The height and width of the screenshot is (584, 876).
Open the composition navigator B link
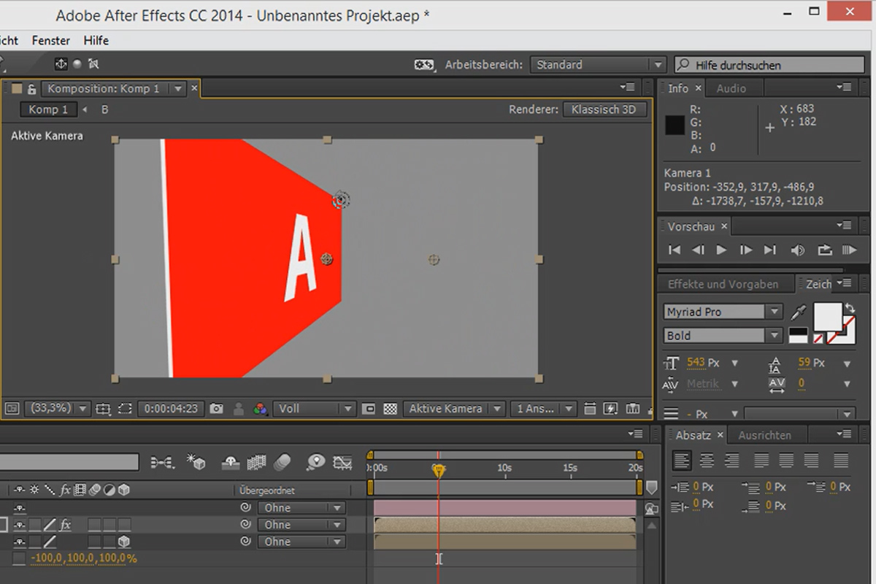[104, 109]
